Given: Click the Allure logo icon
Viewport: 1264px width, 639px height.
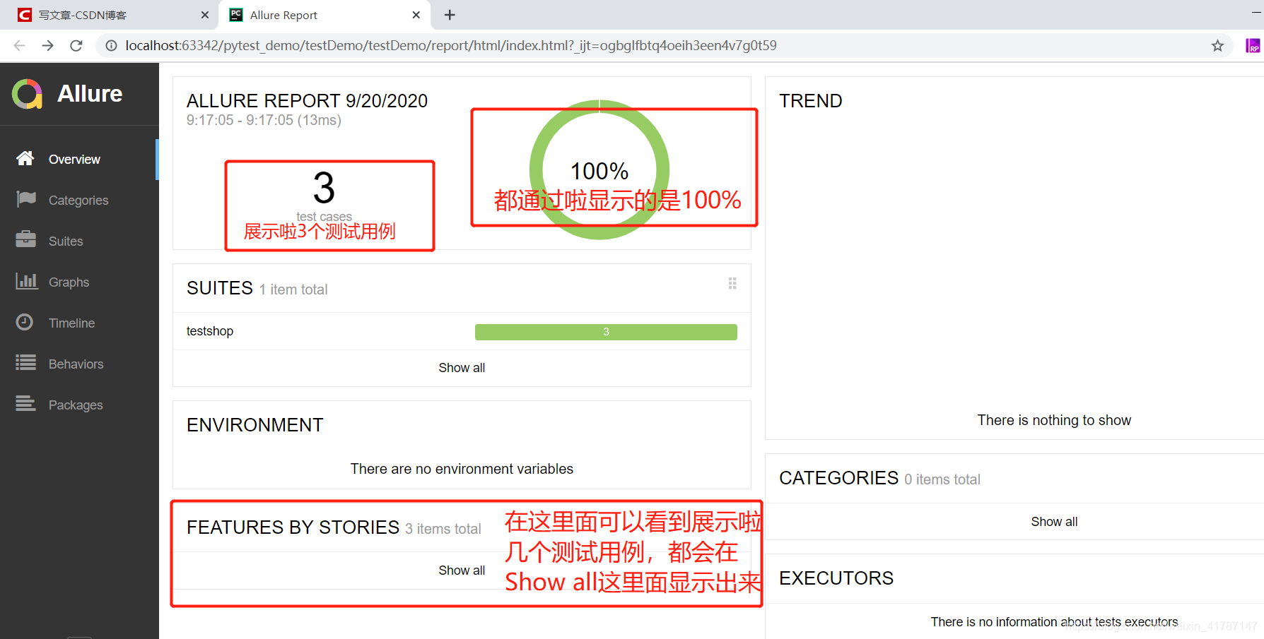Looking at the screenshot, I should (28, 94).
